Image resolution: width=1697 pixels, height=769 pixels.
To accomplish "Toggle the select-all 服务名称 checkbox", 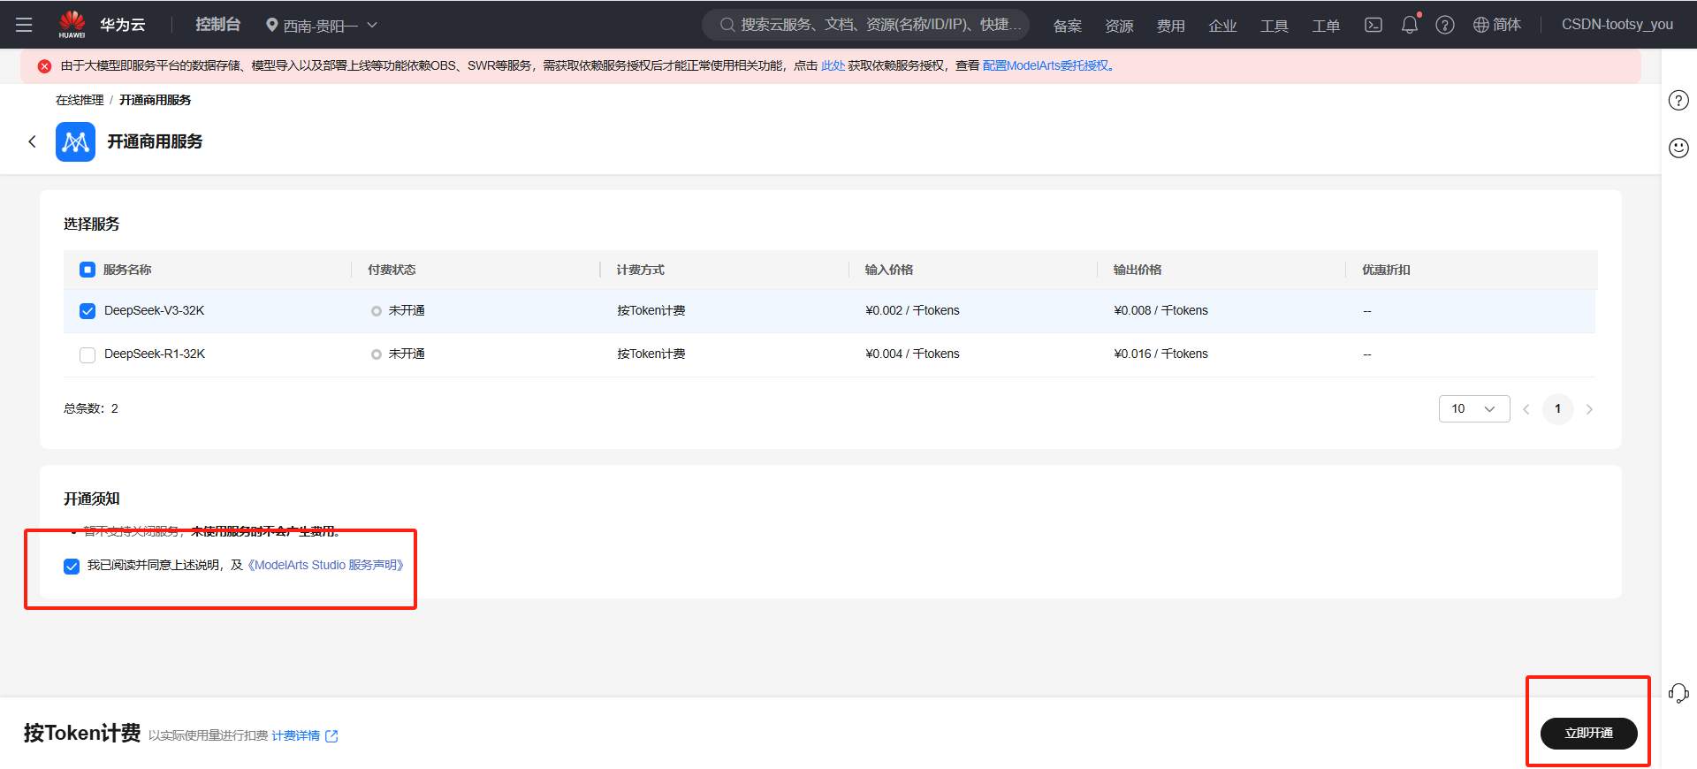I will [x=88, y=270].
